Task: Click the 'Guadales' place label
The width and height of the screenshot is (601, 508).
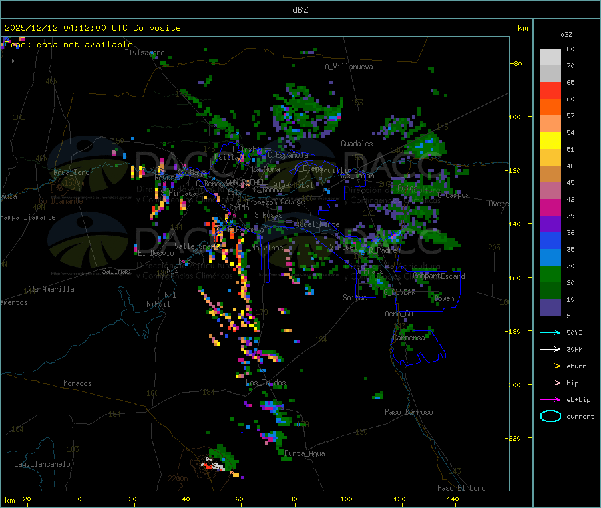Action: [x=357, y=144]
